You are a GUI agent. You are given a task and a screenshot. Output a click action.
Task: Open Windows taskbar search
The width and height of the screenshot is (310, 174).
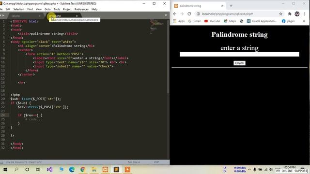pos(16,170)
